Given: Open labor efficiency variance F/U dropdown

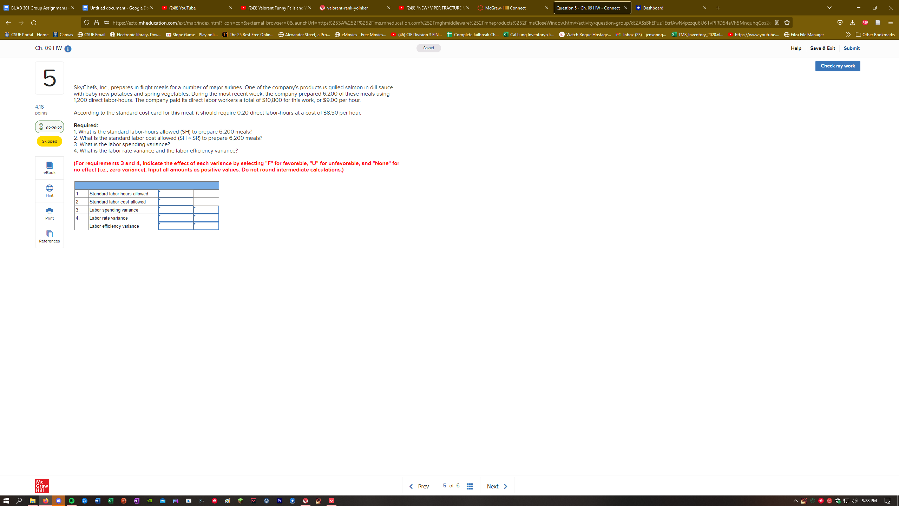Looking at the screenshot, I should [x=206, y=226].
